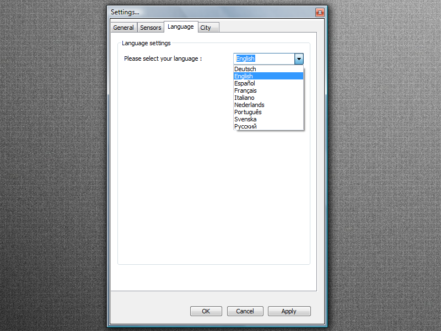Select Italiano from the list

(244, 98)
